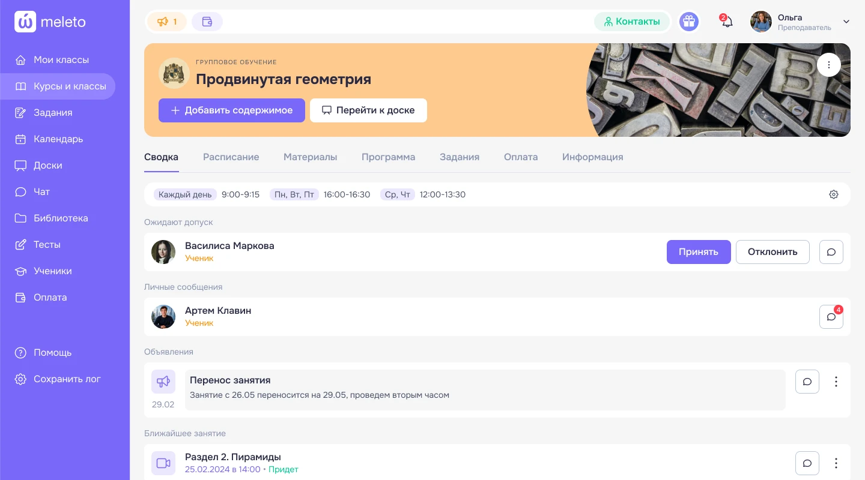865x480 pixels.
Task: Switch to the Программа tab
Action: 388,157
